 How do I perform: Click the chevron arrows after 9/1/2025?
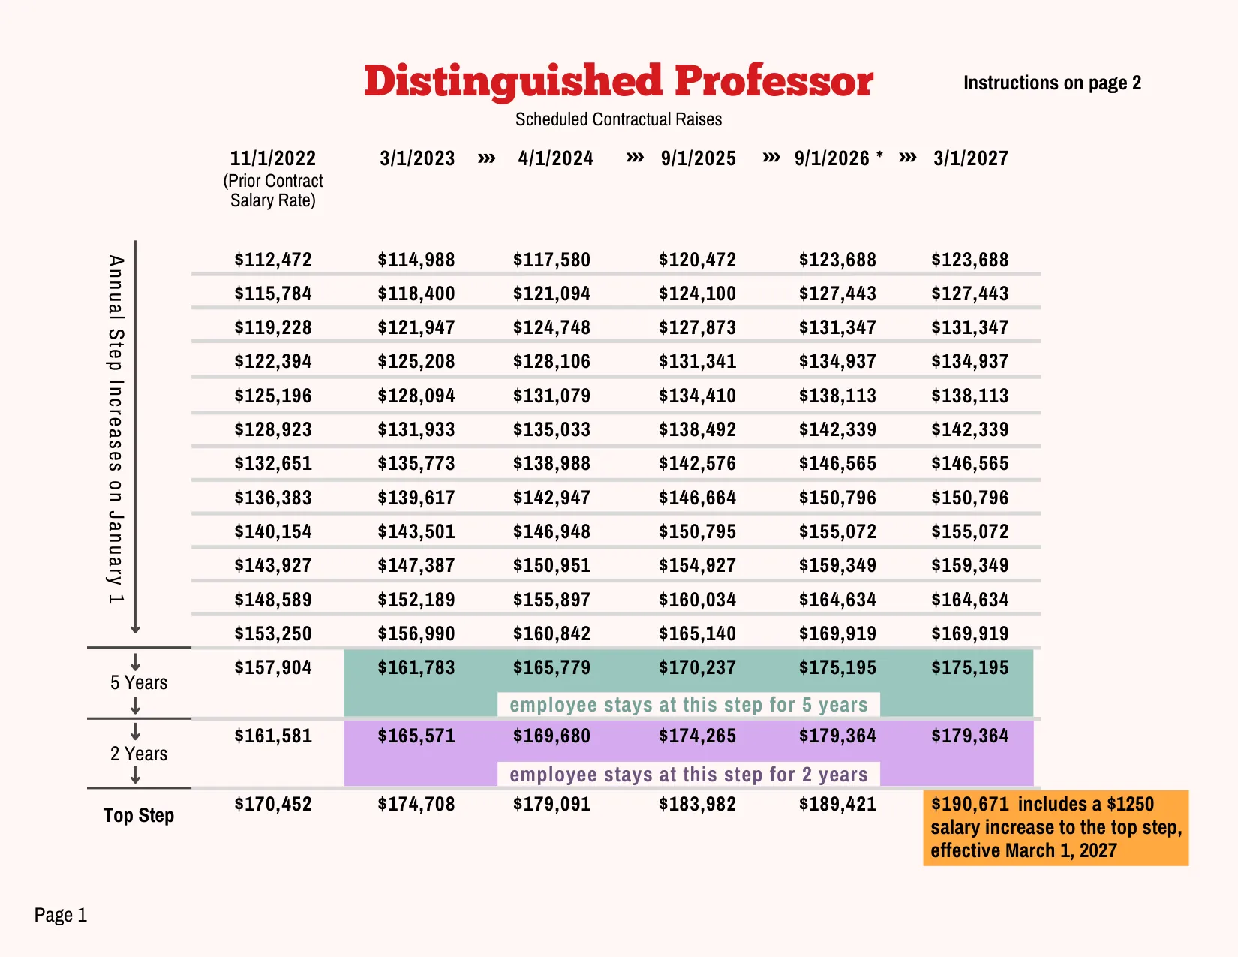771,157
